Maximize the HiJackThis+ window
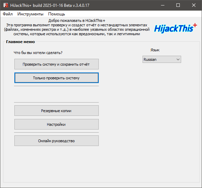 pyautogui.click(x=178, y=5)
